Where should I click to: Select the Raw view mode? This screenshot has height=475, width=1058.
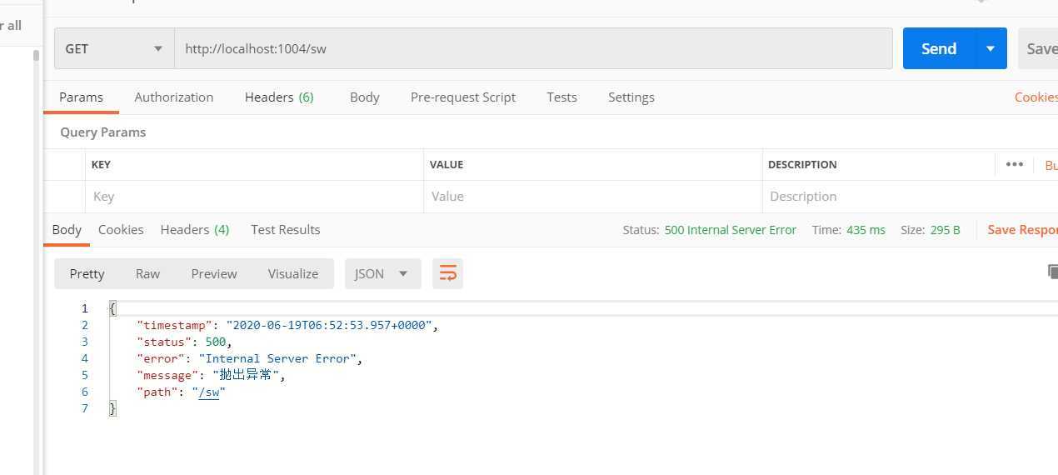coord(147,273)
